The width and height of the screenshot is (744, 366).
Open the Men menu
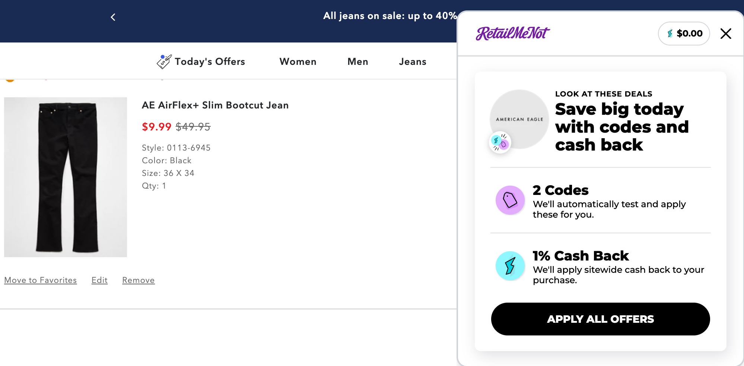358,61
